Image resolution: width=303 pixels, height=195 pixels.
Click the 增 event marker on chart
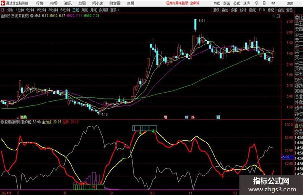[165, 117]
